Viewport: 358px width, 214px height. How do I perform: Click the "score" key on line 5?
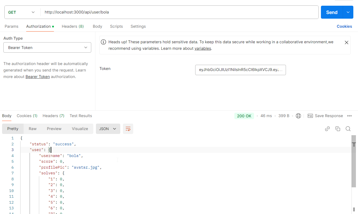(x=47, y=161)
